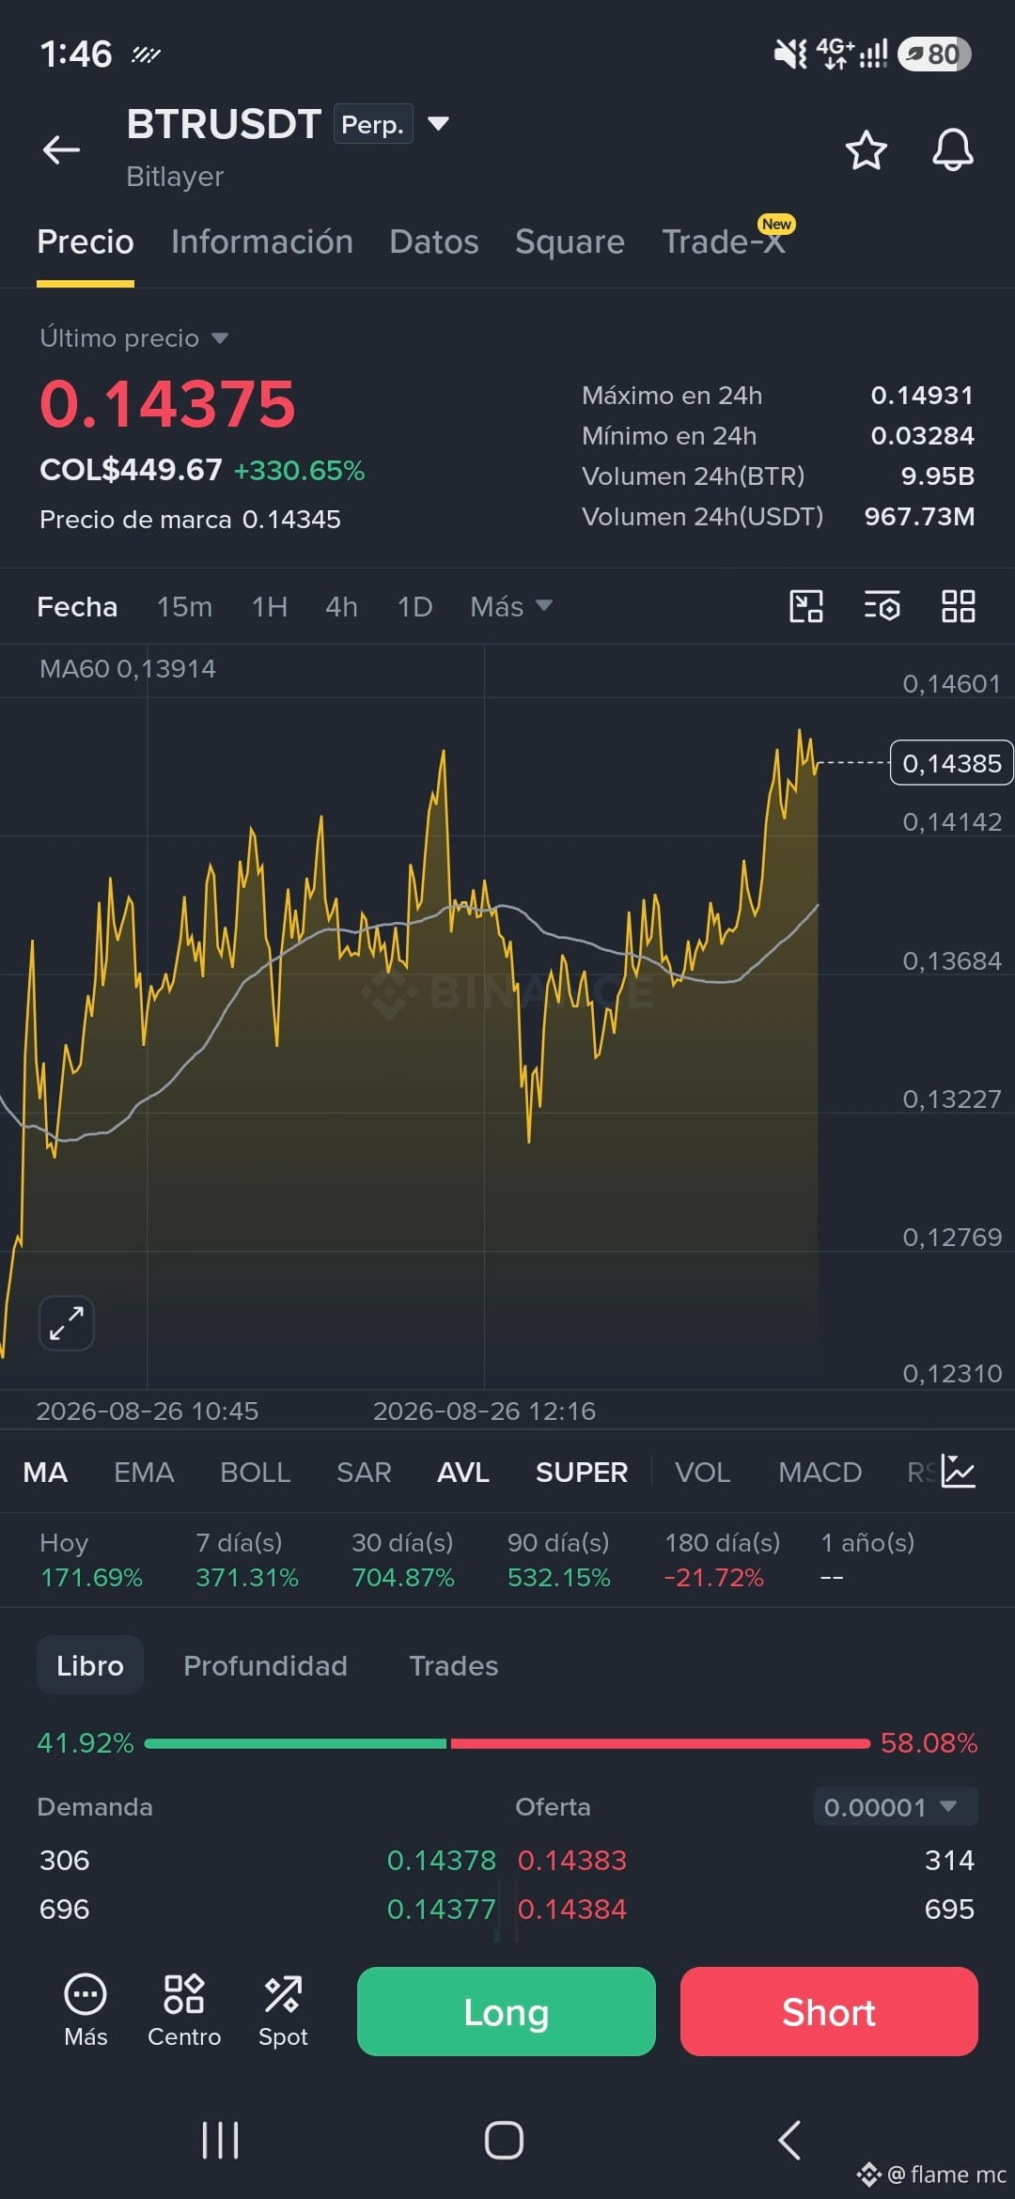Select 4h chart interval

click(341, 607)
